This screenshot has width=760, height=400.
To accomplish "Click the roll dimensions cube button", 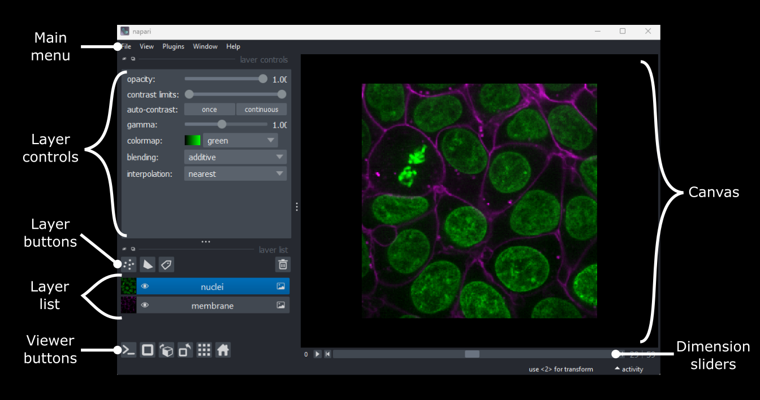I will click(166, 350).
